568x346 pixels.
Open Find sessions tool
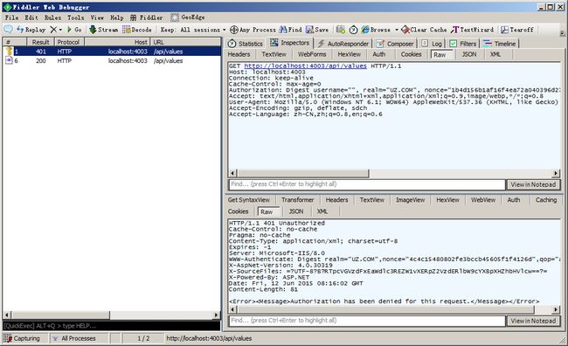(x=290, y=30)
